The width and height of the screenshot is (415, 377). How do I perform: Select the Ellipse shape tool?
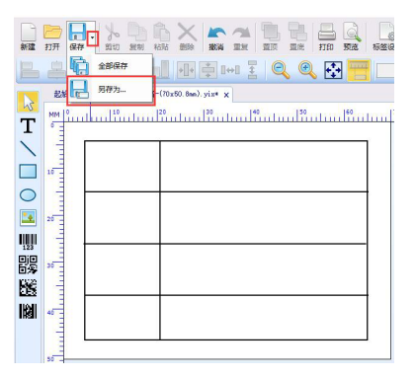[28, 195]
